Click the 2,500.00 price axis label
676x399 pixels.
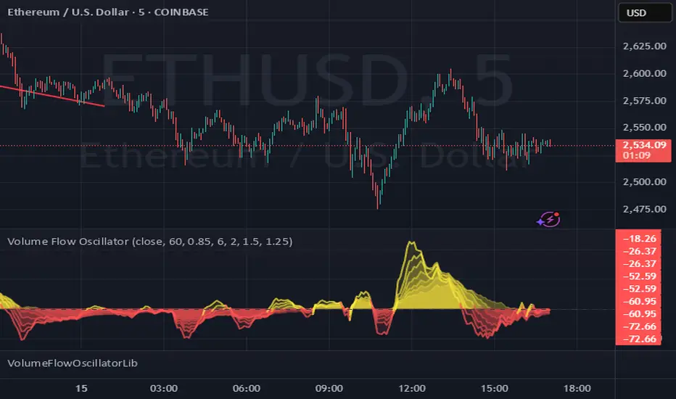(644, 181)
